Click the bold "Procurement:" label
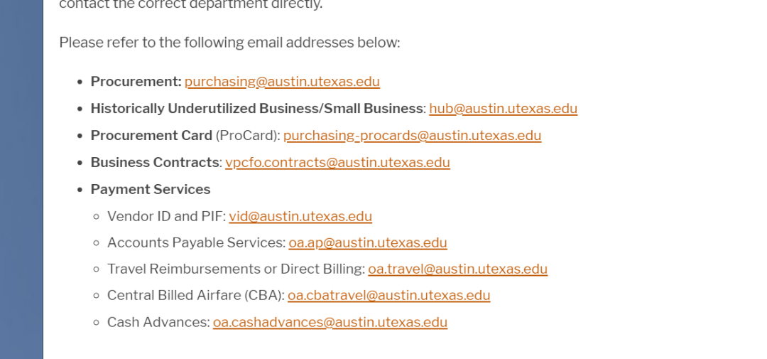 pos(136,82)
